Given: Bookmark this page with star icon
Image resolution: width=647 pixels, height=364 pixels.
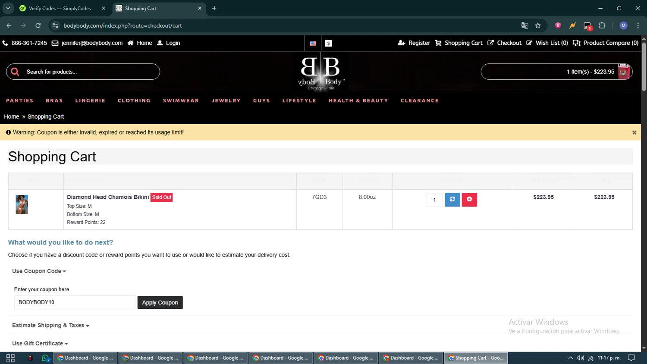Looking at the screenshot, I should coord(538,25).
